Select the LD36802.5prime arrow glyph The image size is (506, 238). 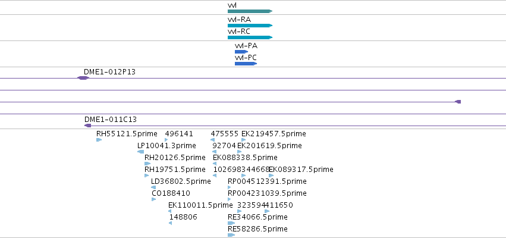[x=153, y=187]
